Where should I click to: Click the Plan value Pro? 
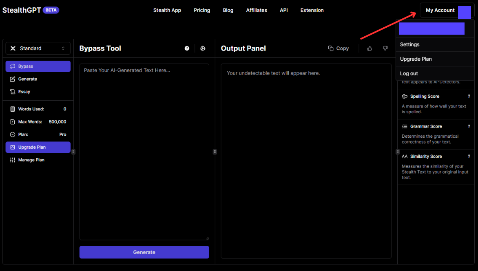[63, 134]
